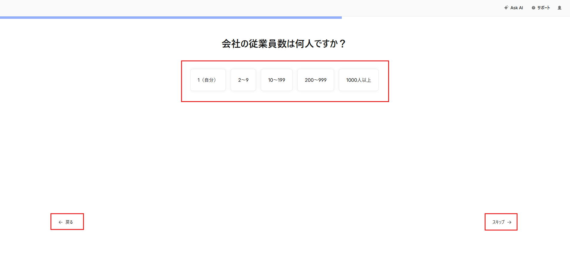
Task: Open the Ask AI text link
Action: click(x=516, y=8)
